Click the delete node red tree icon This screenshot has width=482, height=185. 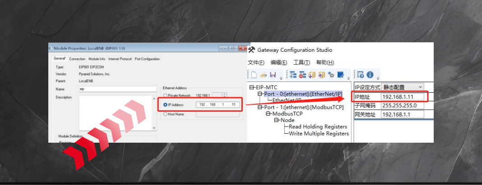click(x=303, y=75)
